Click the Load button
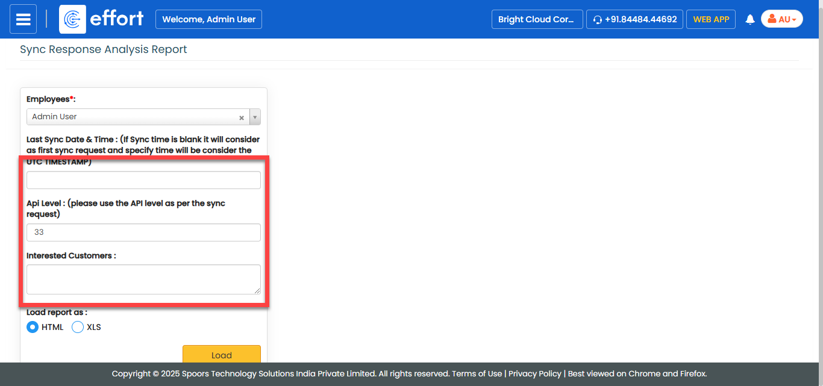The height and width of the screenshot is (386, 823). [221, 355]
